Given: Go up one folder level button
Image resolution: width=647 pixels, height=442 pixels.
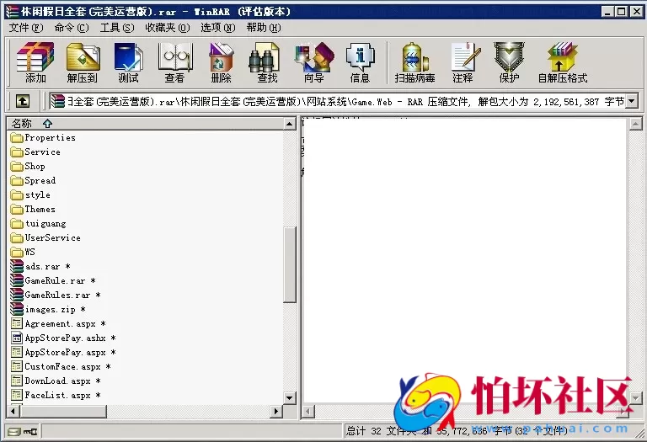Looking at the screenshot, I should [23, 100].
